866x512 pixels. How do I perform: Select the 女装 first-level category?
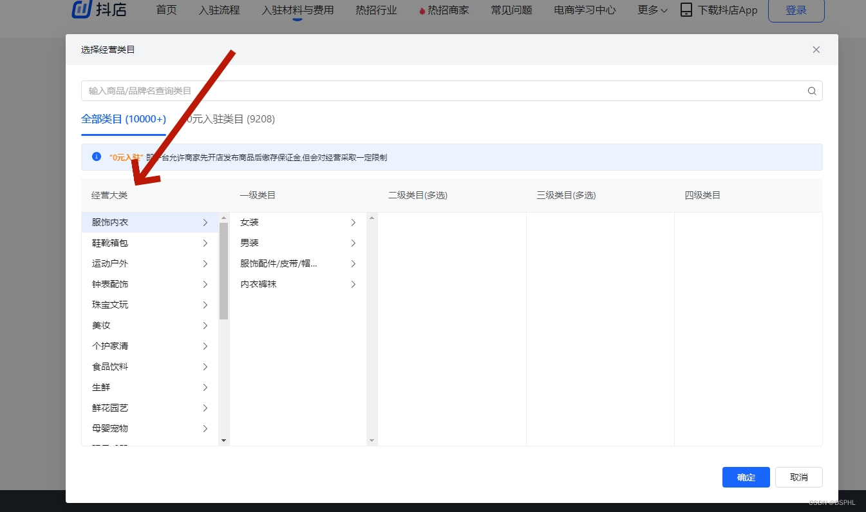pos(298,222)
